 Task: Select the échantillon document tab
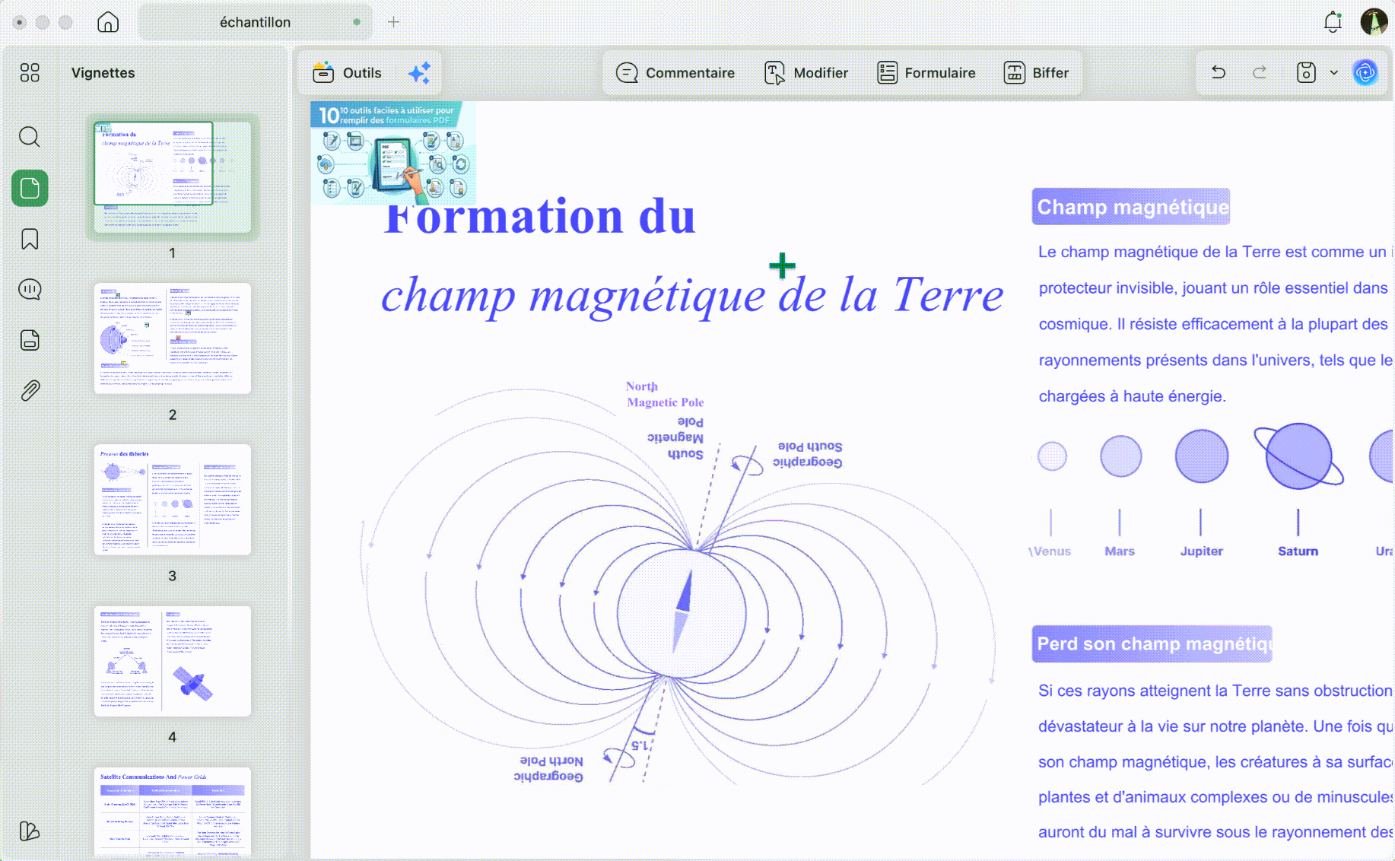[255, 22]
